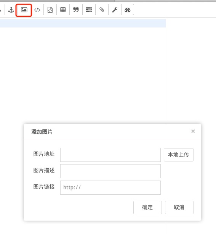The height and width of the screenshot is (234, 216).
Task: Open the add image toolbar icon
Action: coord(24,10)
